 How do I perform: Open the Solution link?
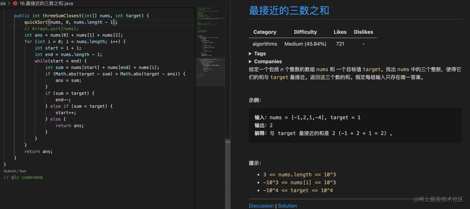pyautogui.click(x=287, y=206)
